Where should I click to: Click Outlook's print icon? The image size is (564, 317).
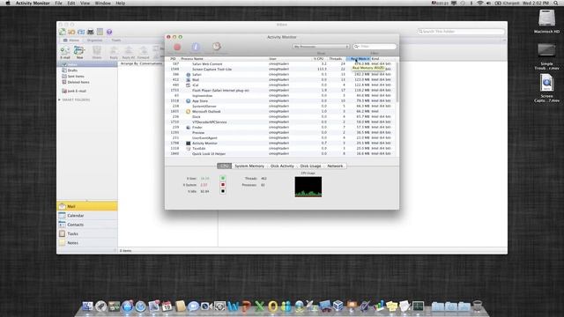[90, 32]
